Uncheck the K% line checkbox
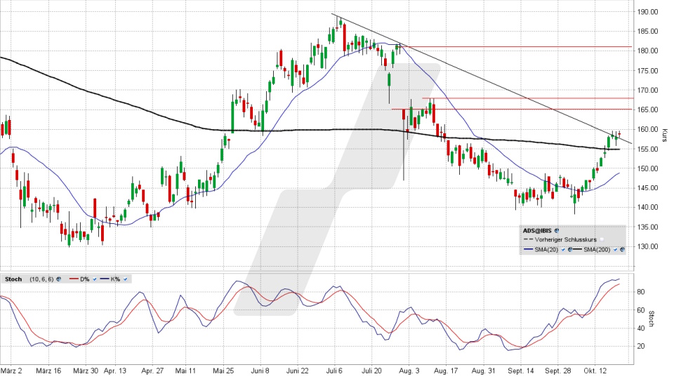Screen dimensions: 674x379 click(x=125, y=279)
